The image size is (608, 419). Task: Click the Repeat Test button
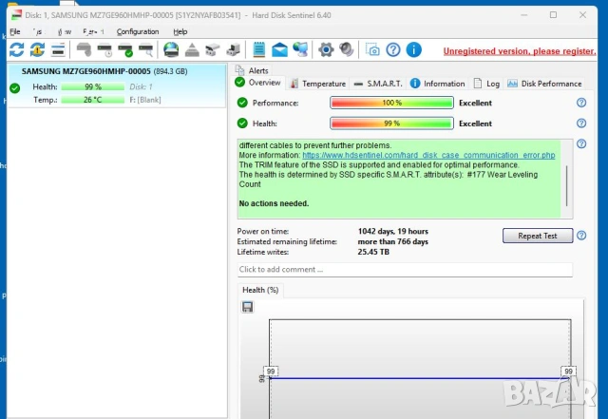coord(538,236)
